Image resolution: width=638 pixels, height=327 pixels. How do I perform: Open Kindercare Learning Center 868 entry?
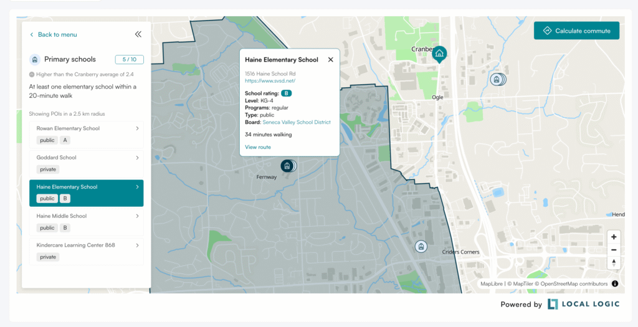(86, 252)
